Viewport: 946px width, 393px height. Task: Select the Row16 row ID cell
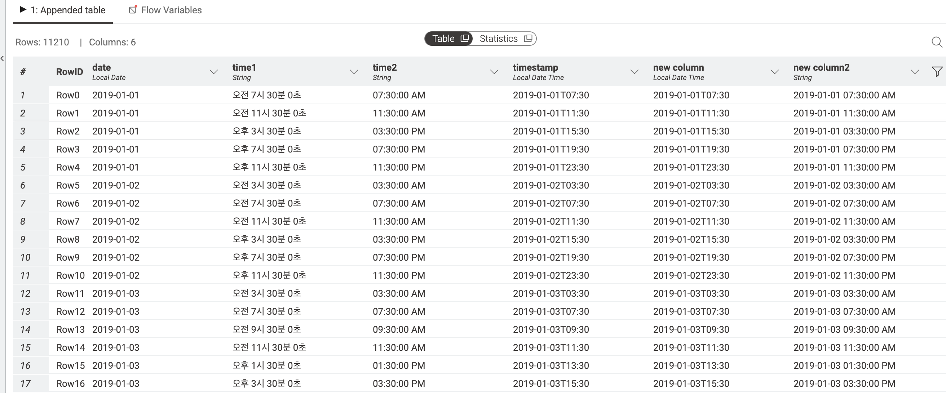tap(70, 384)
